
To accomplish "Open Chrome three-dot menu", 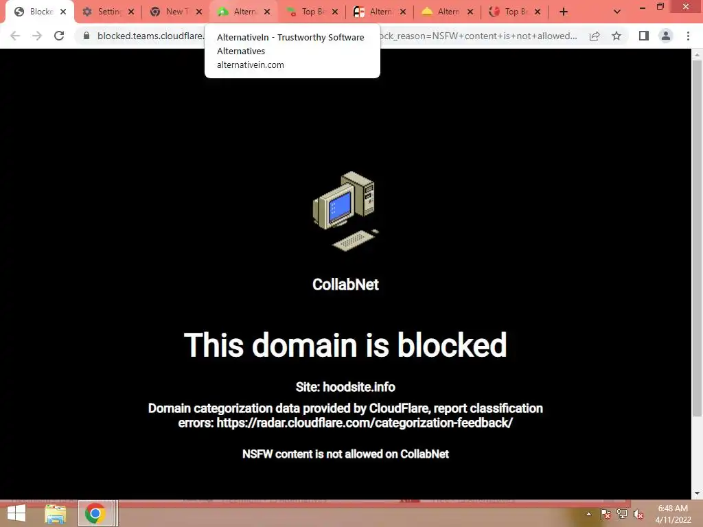I will 688,36.
